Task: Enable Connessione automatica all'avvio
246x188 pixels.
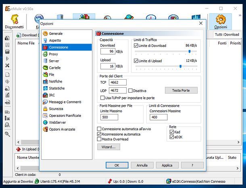Action: point(99,129)
